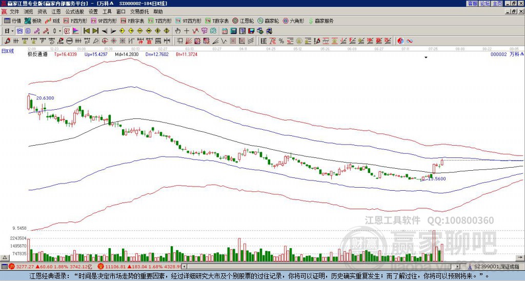Launch the 赢家轮 wheel tool
The width and height of the screenshot is (525, 281).
pos(268,21)
